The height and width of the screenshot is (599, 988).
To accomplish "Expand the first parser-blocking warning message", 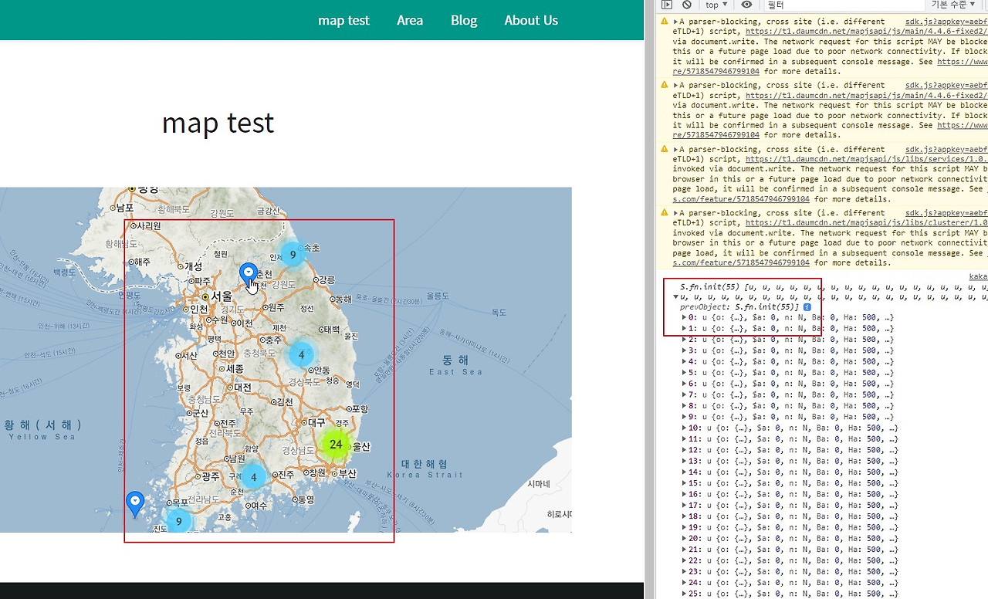I will (x=676, y=22).
